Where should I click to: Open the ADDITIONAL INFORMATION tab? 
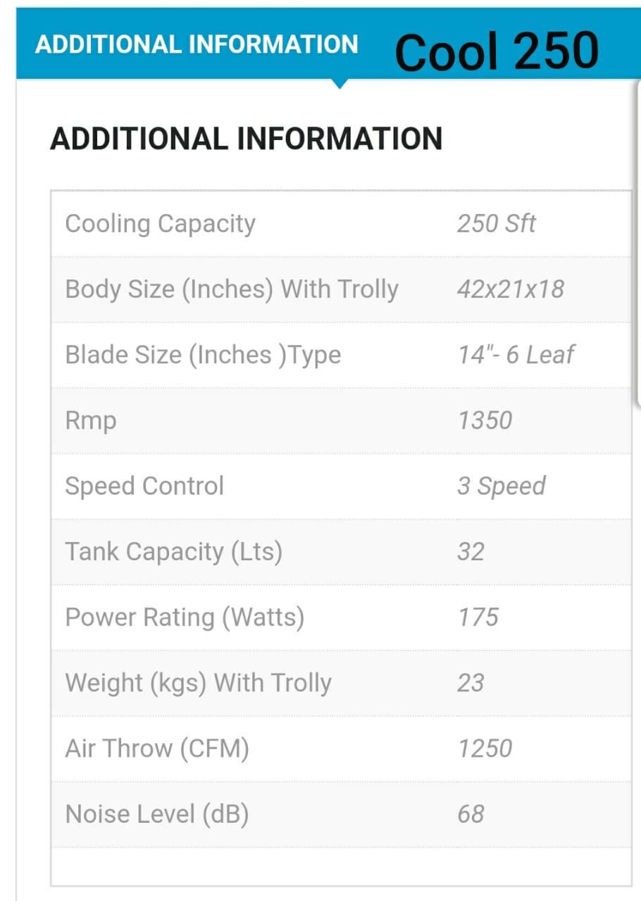pos(197,44)
